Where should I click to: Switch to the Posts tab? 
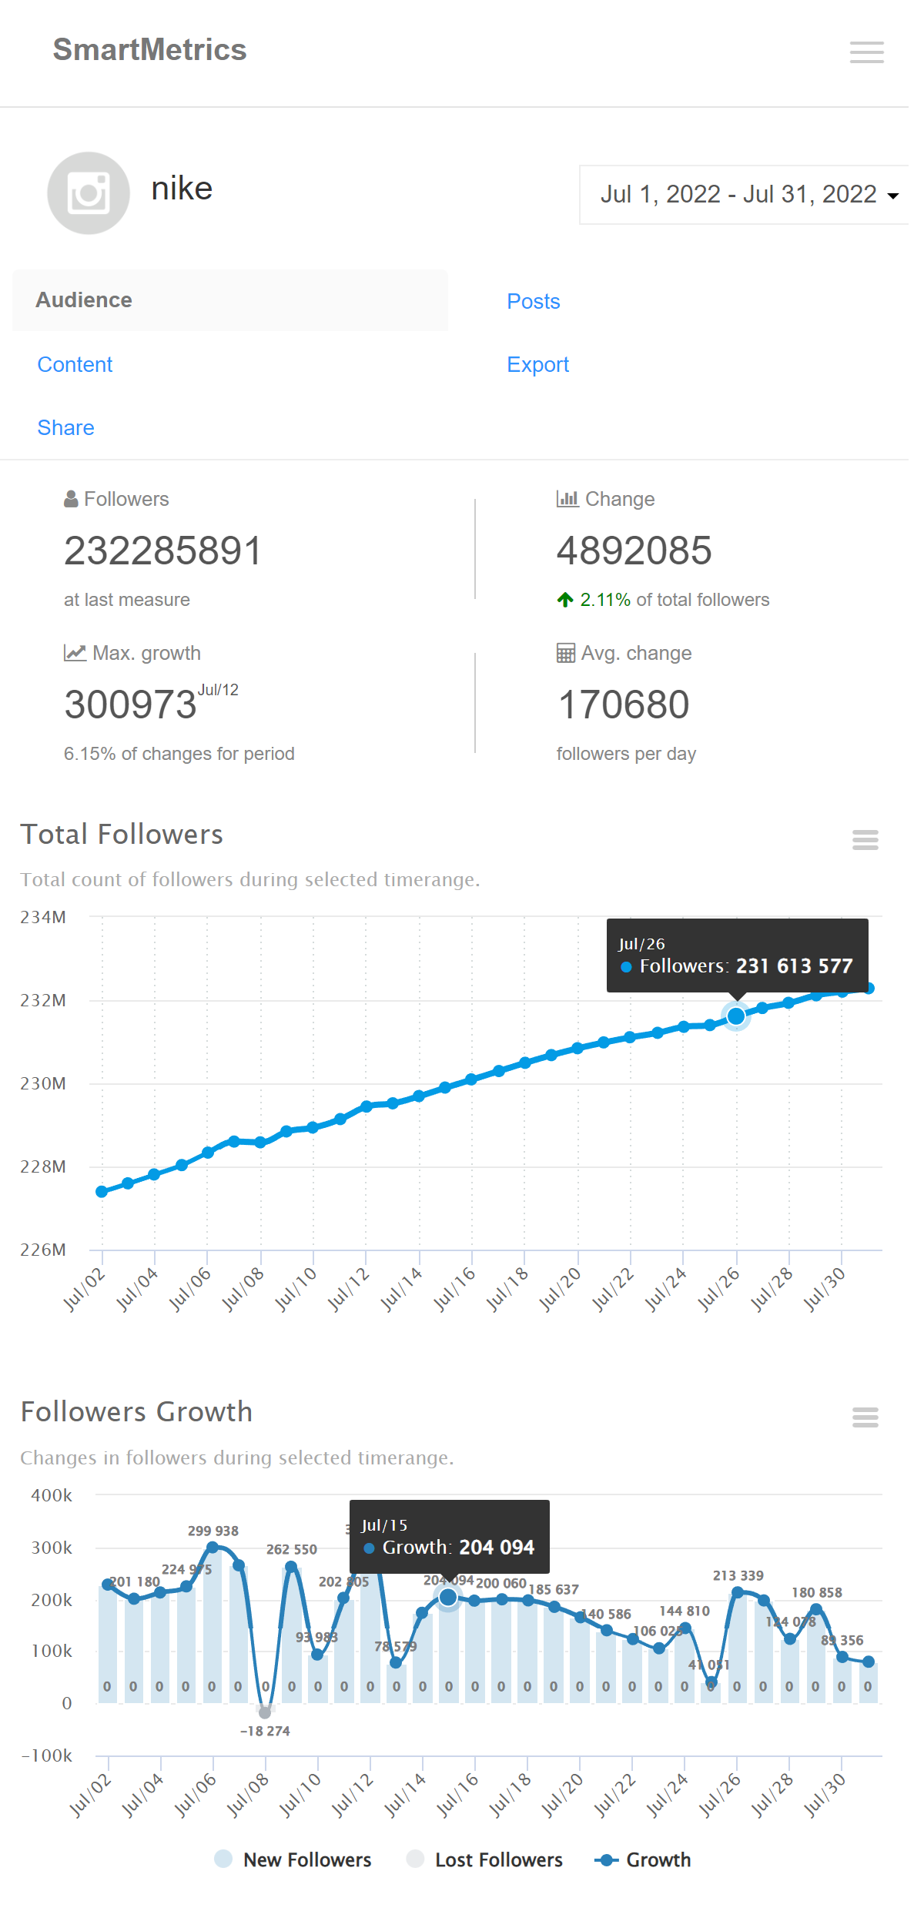pos(533,301)
